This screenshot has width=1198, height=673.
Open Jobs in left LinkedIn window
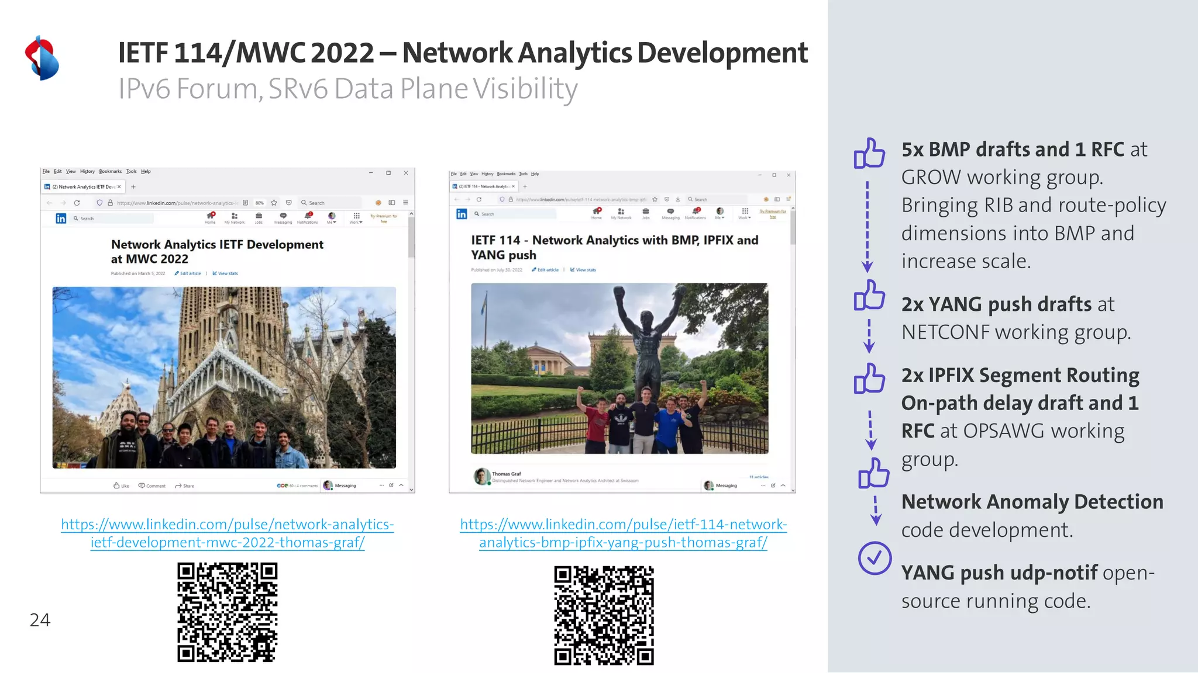coord(259,218)
